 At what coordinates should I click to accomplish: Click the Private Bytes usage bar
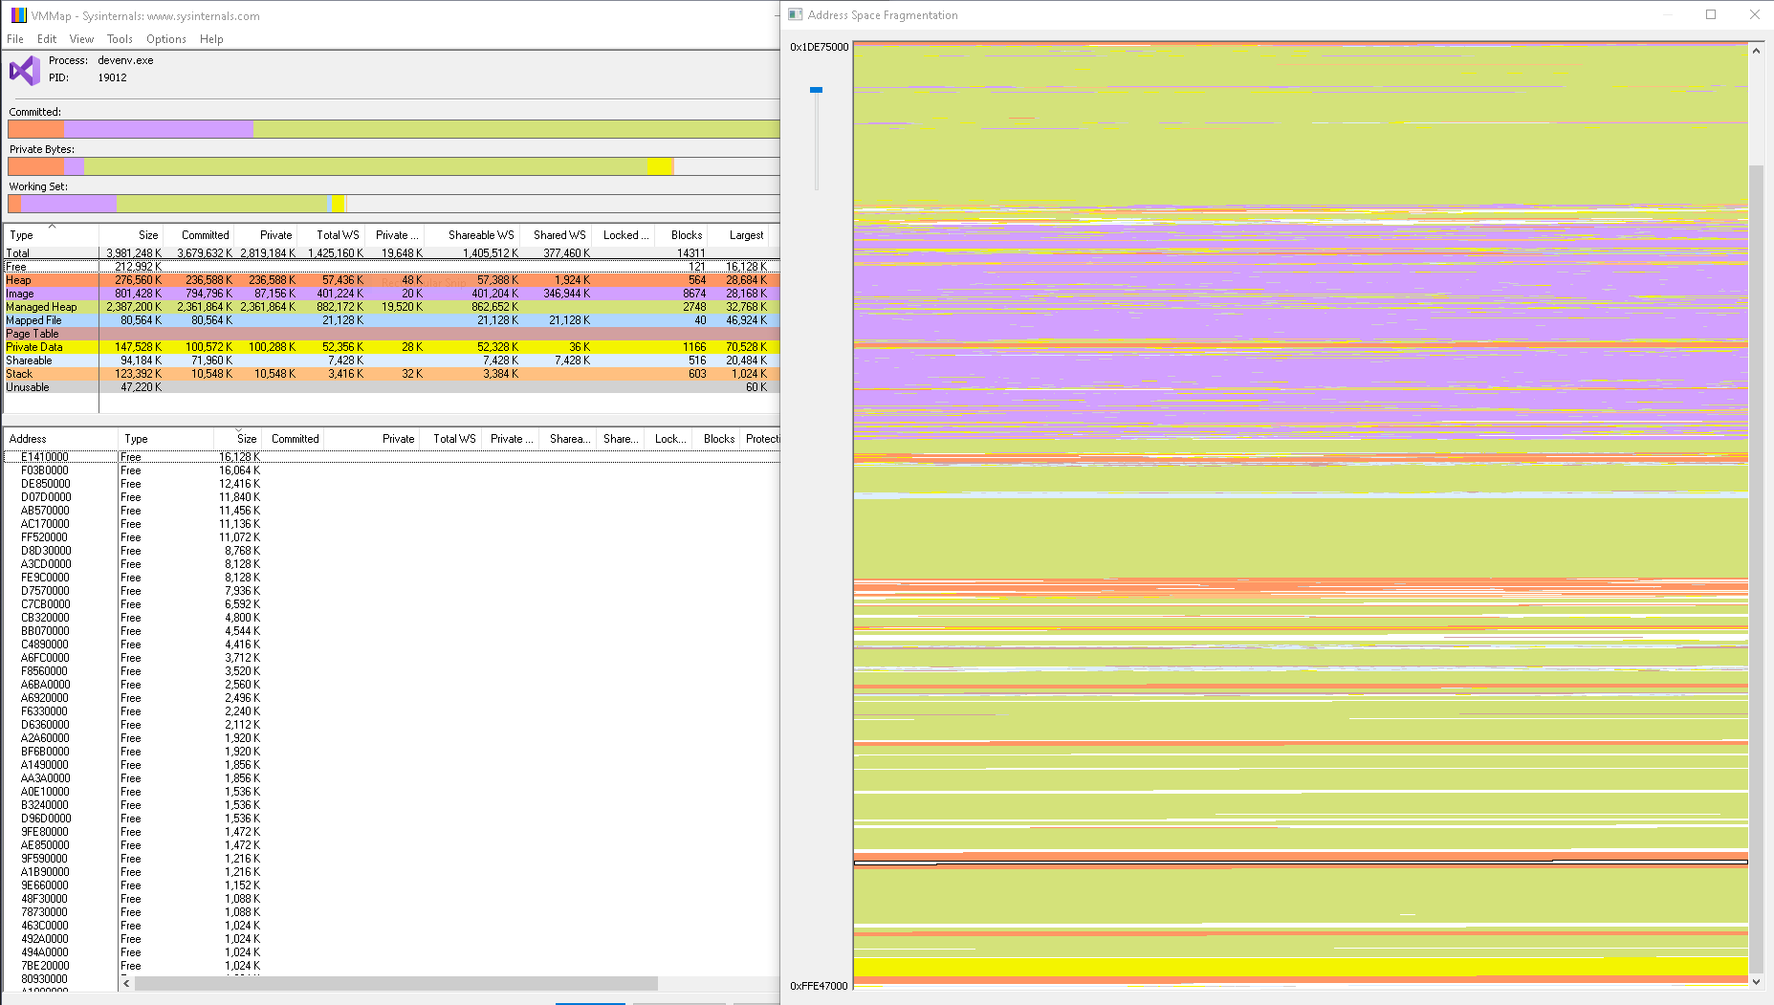coord(394,166)
